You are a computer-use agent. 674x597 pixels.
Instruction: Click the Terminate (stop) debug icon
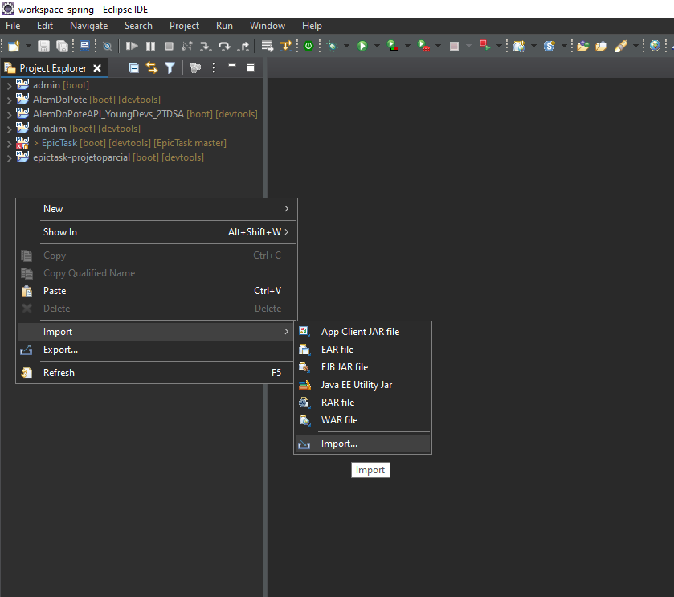(x=169, y=46)
